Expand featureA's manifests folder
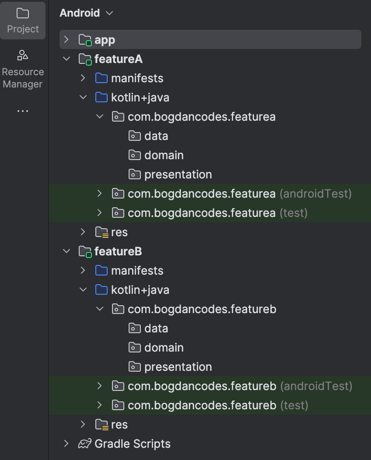 pyautogui.click(x=83, y=78)
